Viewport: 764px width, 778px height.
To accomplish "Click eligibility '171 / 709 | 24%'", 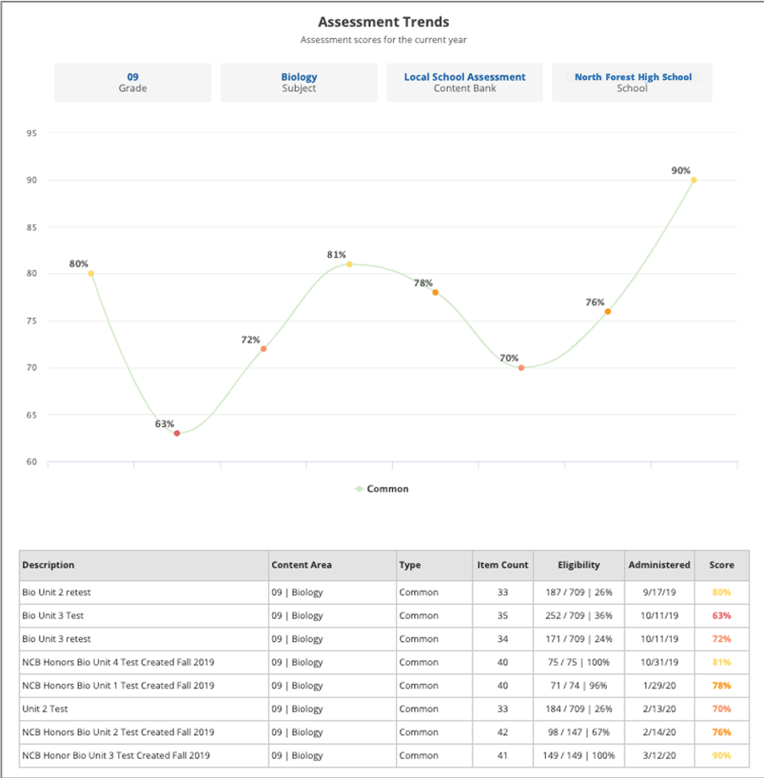I will (x=579, y=638).
